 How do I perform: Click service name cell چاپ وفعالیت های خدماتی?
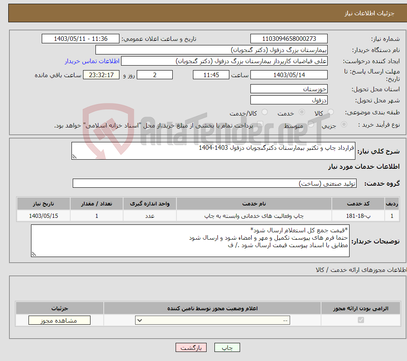tap(254, 216)
